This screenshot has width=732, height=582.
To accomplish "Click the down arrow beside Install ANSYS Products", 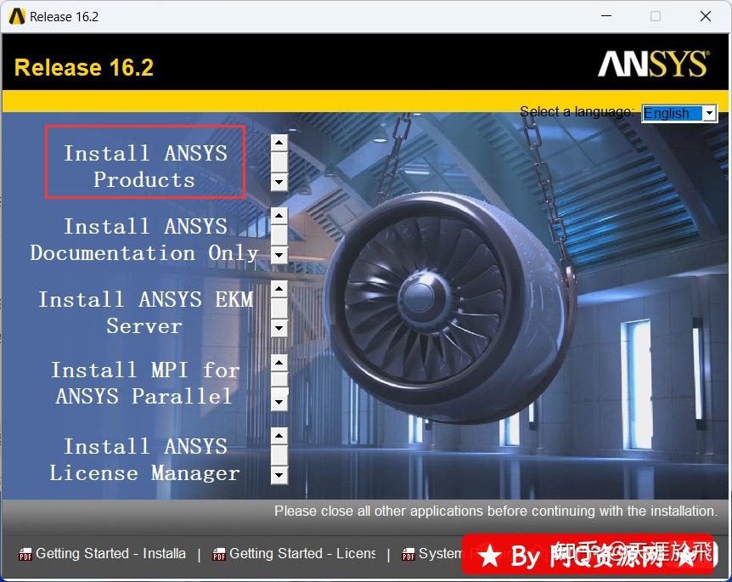I will (x=279, y=183).
